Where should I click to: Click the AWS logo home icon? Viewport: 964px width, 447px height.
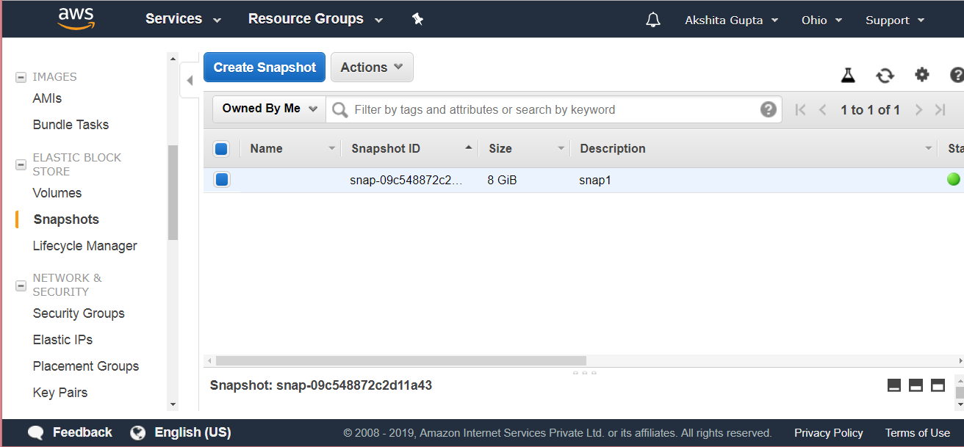(76, 19)
